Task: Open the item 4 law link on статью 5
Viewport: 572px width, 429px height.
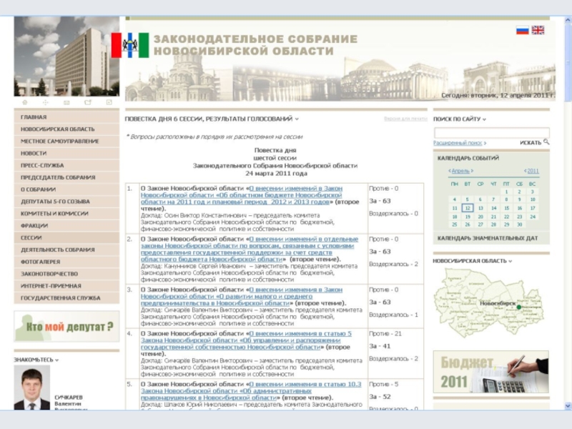Action: click(247, 340)
